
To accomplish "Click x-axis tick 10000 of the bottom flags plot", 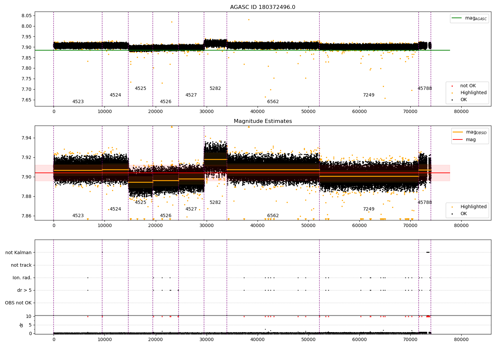I will (104, 340).
